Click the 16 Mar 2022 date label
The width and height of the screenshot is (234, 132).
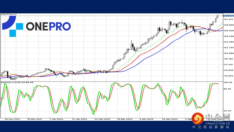pyautogui.click(x=125, y=119)
